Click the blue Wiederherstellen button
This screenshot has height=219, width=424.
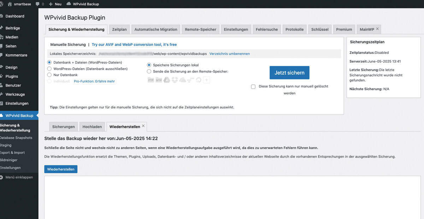(61, 169)
